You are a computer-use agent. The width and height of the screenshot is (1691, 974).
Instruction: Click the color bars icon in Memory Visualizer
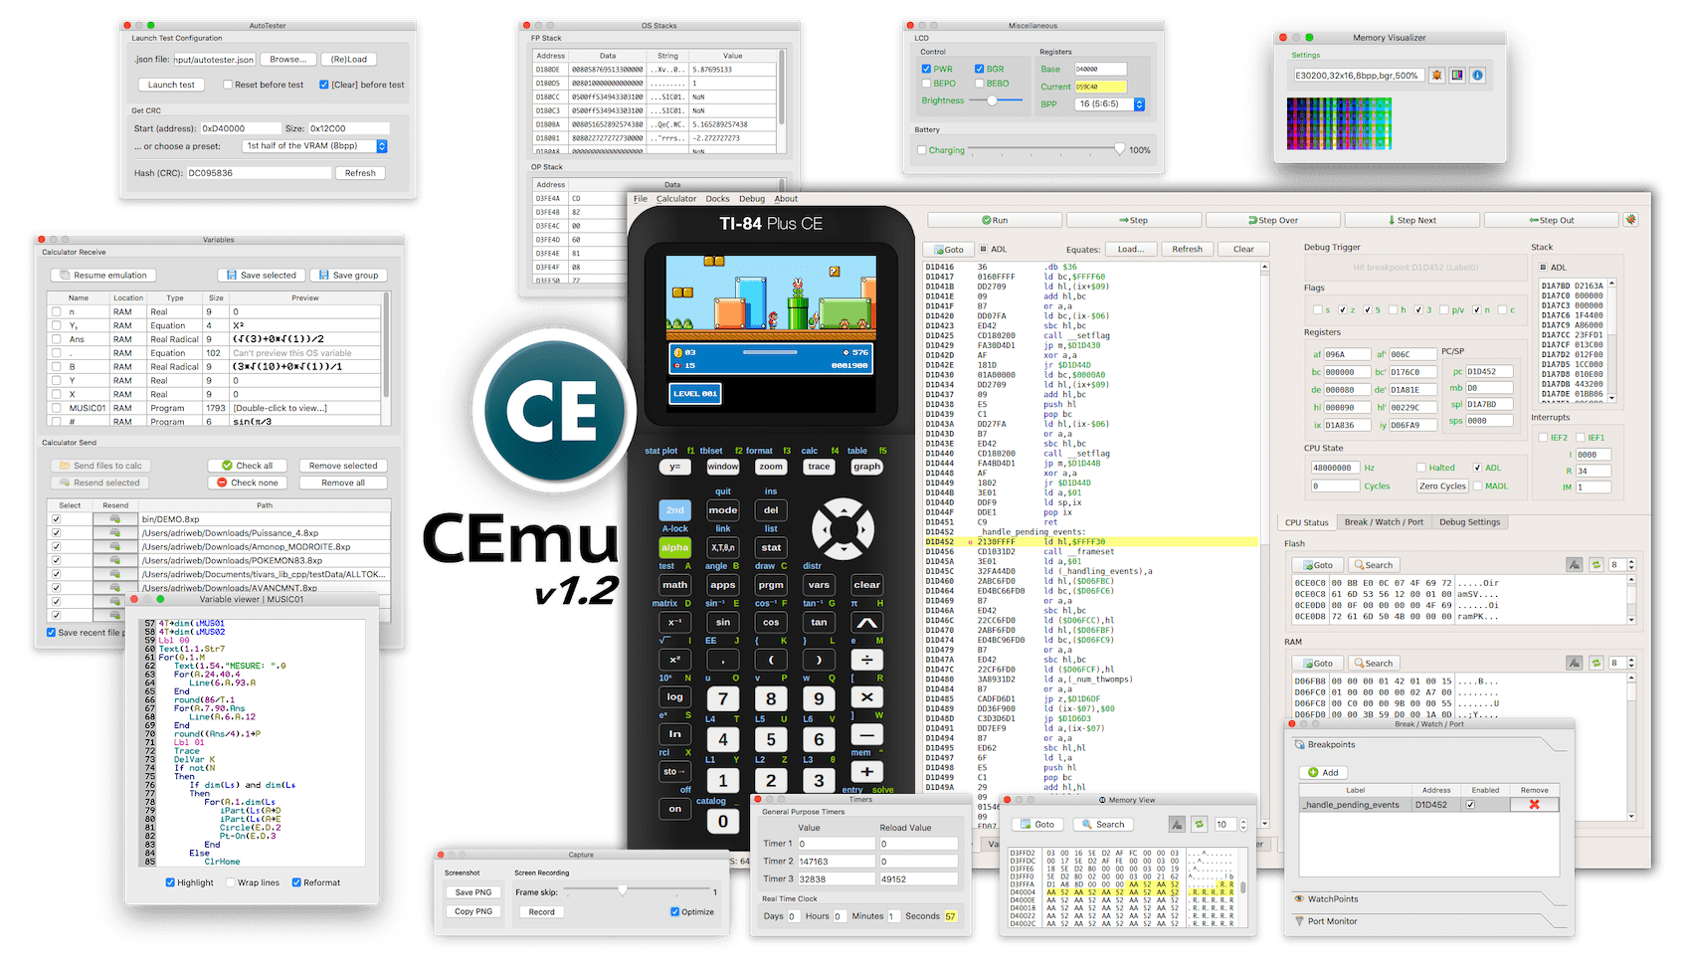(1457, 75)
